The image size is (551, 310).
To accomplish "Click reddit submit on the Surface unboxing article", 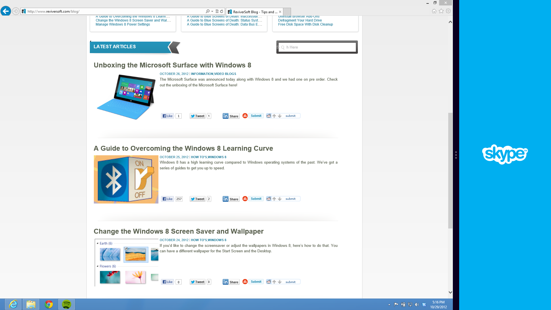I will [290, 116].
